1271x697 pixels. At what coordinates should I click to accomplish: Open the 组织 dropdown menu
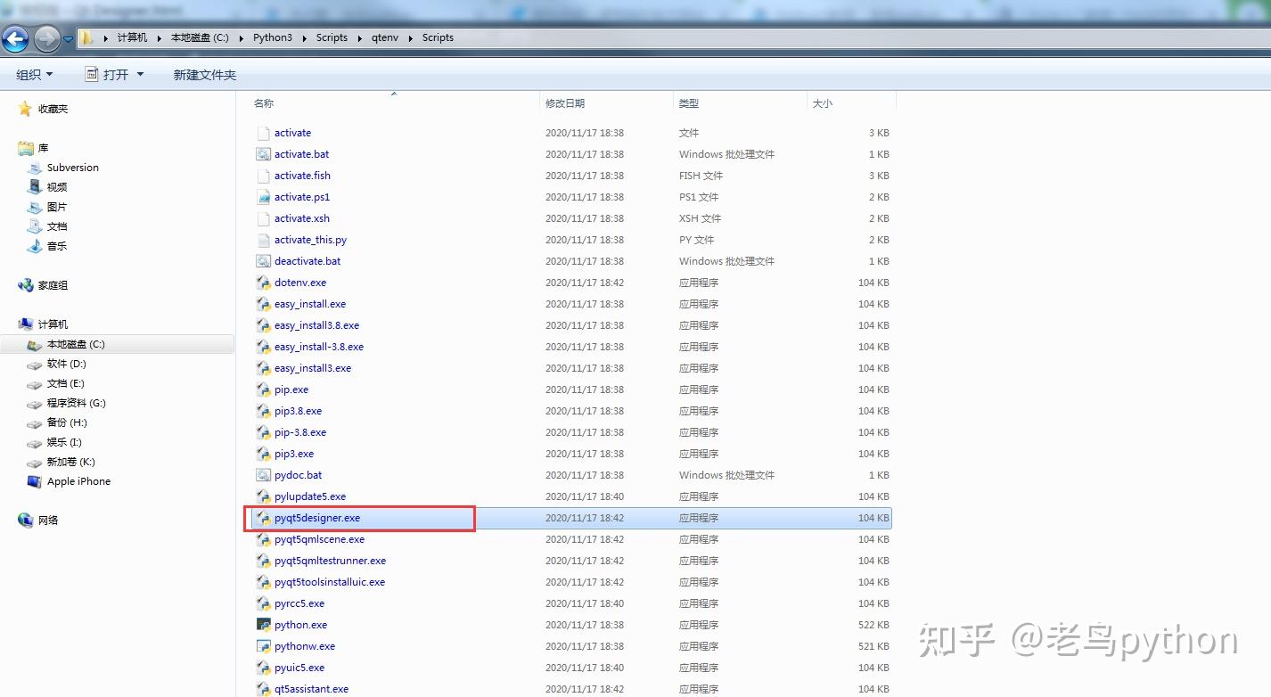[35, 75]
